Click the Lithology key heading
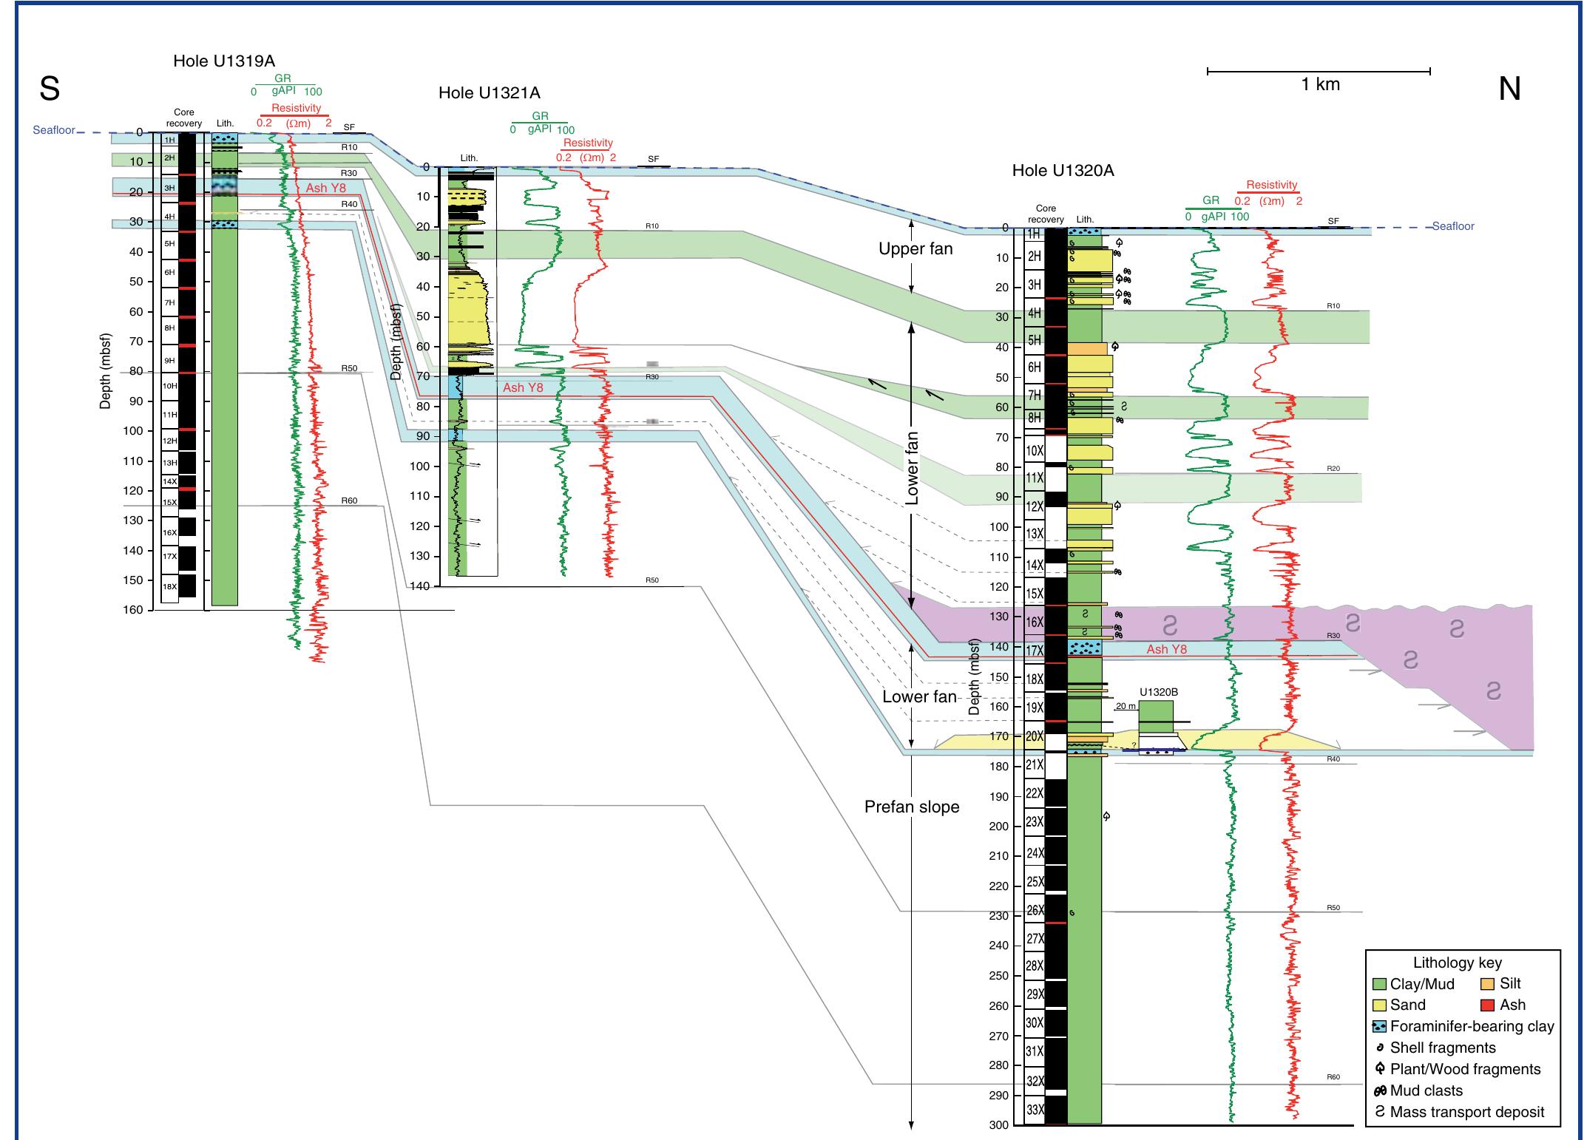 click(x=1457, y=963)
